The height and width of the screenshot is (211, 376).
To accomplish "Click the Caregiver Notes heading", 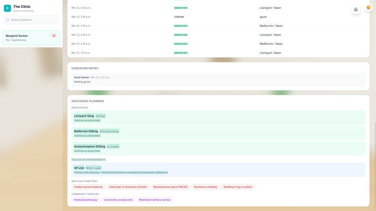I will click(x=84, y=68).
